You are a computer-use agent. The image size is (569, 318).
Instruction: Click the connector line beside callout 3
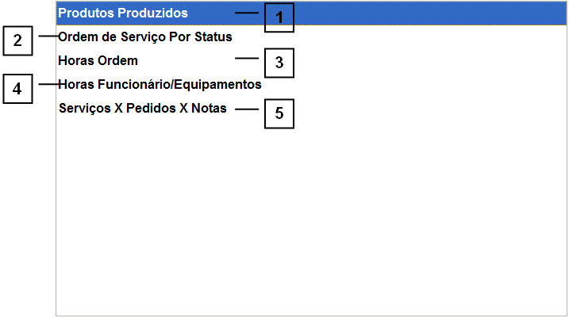coord(248,59)
